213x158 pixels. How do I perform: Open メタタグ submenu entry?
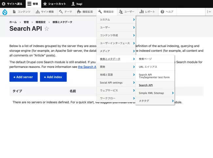point(155,101)
